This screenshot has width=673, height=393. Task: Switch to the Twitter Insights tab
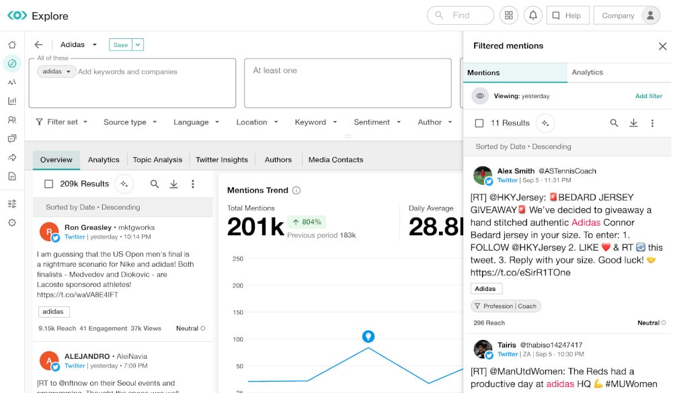[222, 160]
